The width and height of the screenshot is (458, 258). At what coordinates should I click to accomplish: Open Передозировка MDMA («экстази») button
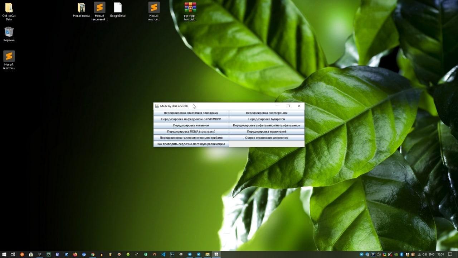[x=191, y=132]
